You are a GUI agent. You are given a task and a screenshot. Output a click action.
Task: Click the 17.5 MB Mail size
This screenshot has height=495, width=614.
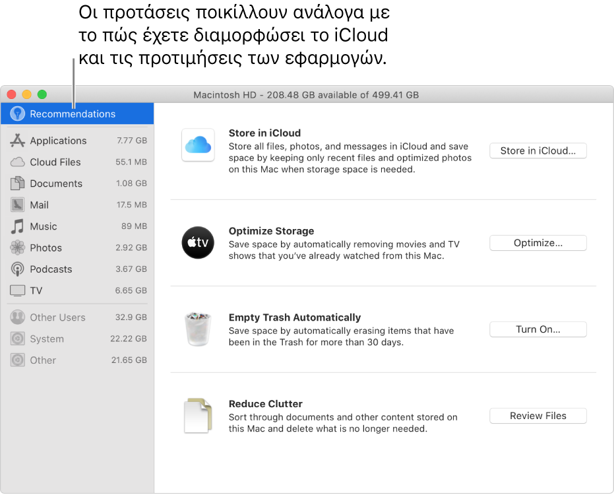(x=132, y=205)
